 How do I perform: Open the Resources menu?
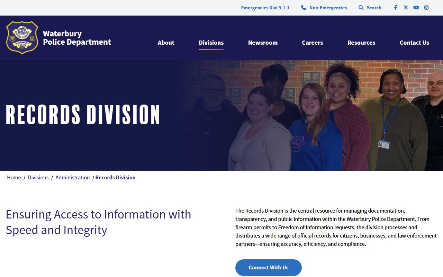point(361,43)
